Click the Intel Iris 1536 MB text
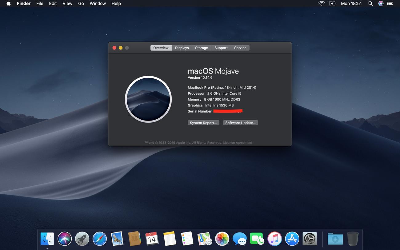400x250 pixels. [x=219, y=105]
